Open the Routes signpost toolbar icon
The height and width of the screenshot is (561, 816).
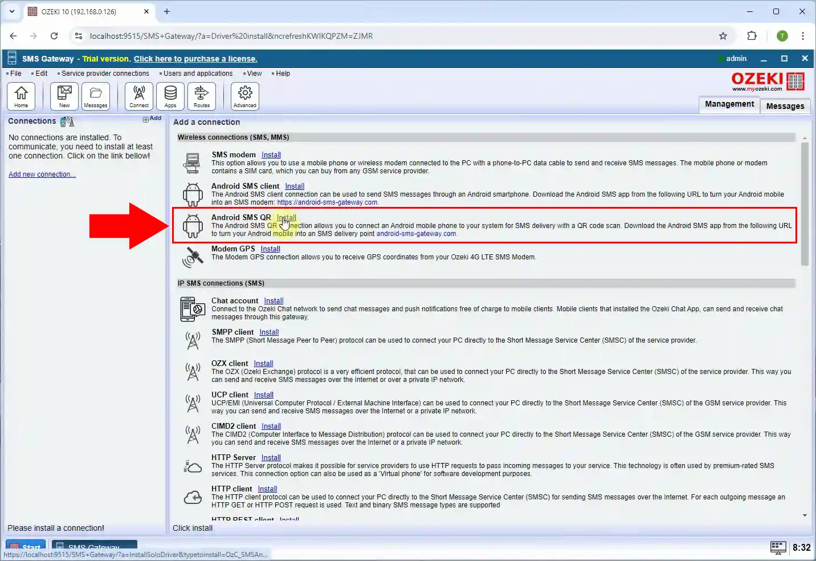(x=202, y=96)
